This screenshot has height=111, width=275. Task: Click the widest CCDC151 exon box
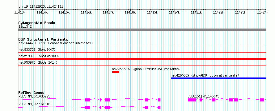[192, 100]
